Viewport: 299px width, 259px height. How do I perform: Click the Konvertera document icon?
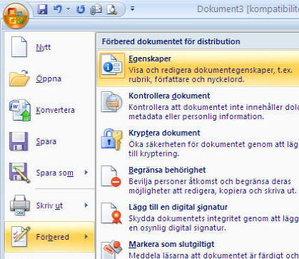point(20,110)
